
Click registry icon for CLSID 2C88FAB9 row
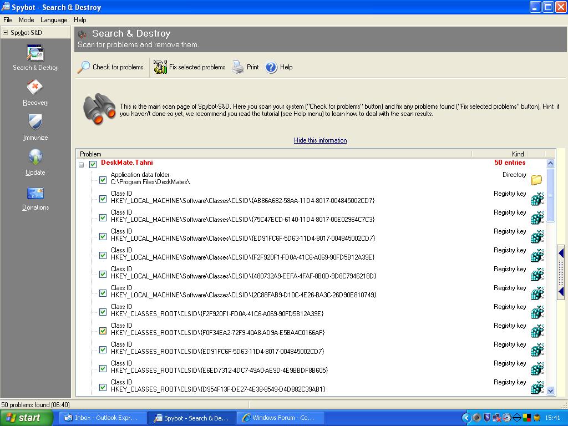(x=537, y=293)
